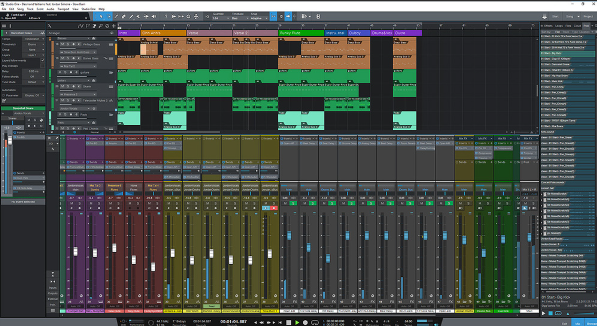Open the track add (+) icon
Viewport: 597px width, 326px height.
[x=114, y=26]
